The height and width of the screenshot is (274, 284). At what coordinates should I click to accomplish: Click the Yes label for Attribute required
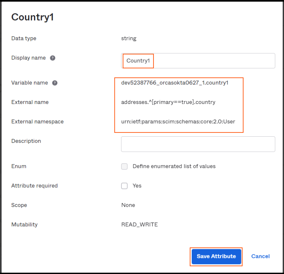pos(137,186)
